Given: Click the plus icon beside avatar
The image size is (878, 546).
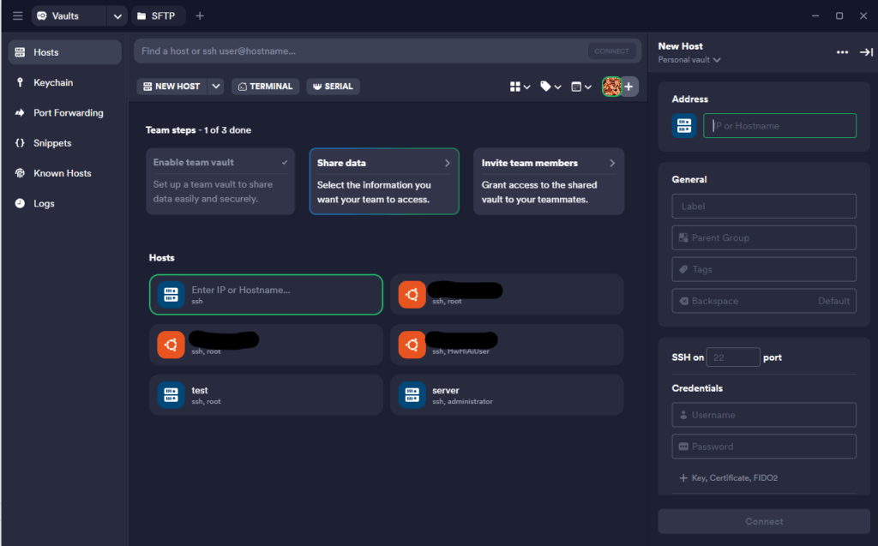Looking at the screenshot, I should tap(629, 87).
